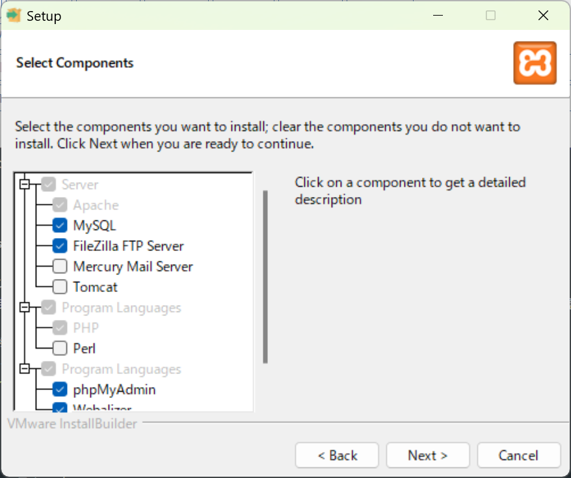
Task: Enable the Perl checkbox
Action: 60,349
